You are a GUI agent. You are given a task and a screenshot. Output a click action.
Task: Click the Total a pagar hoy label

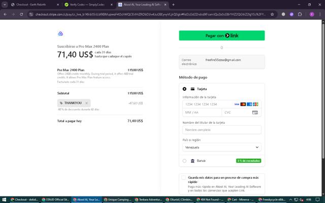pos(70,121)
